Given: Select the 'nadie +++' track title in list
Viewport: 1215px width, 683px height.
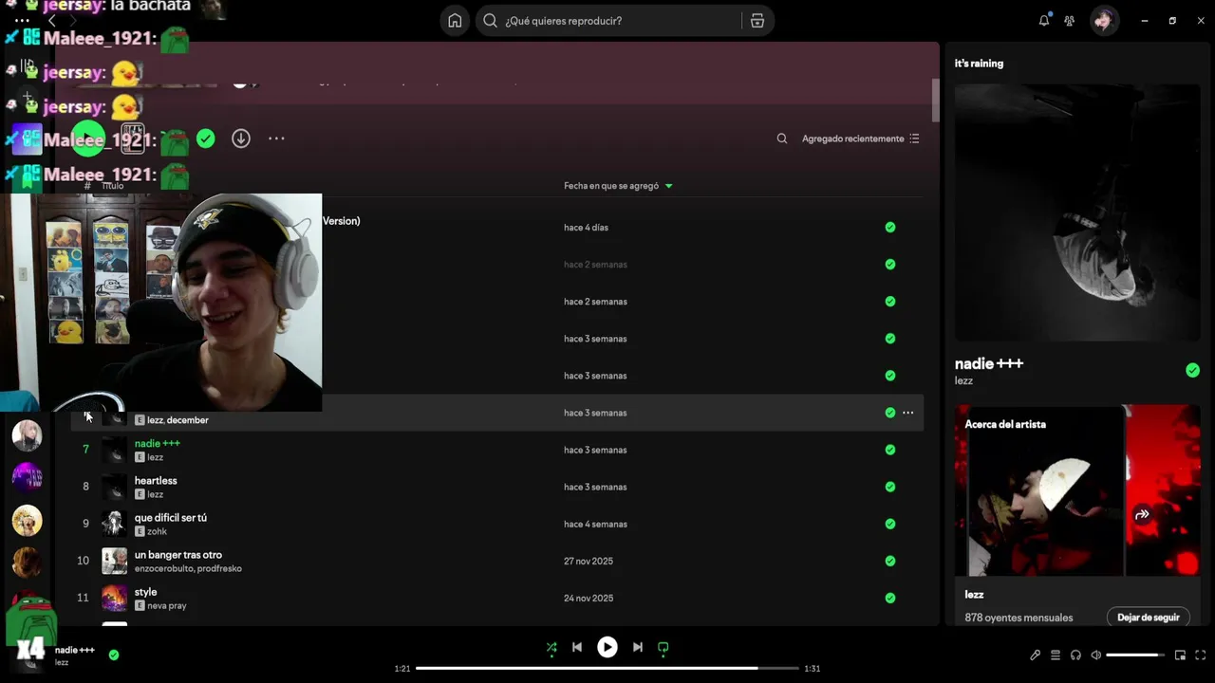Looking at the screenshot, I should pyautogui.click(x=157, y=443).
